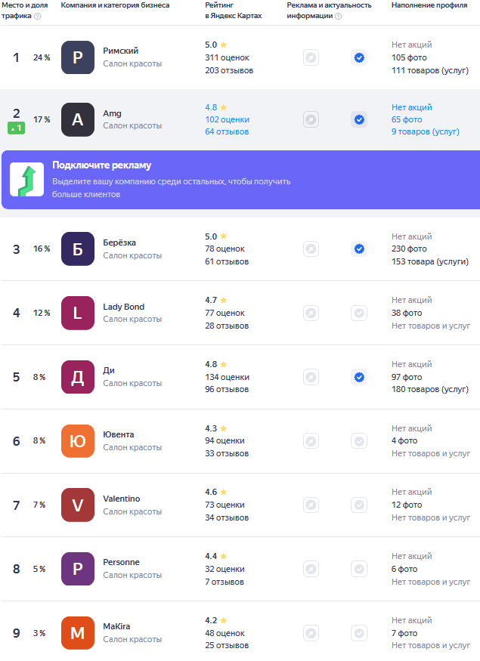Click the Компания и категория бизнеса header
The image size is (480, 661).
click(115, 5)
